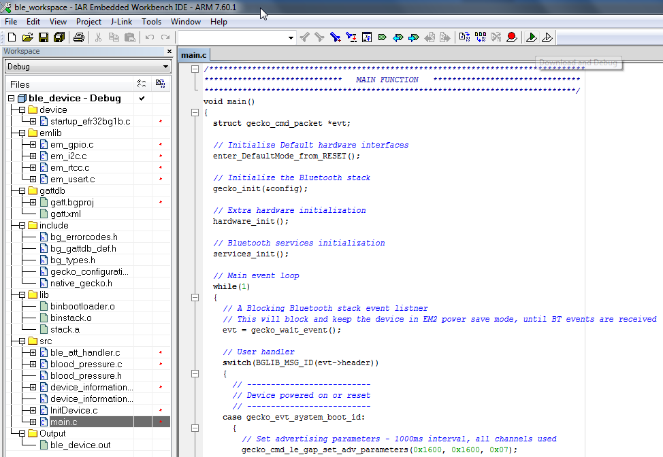Click the Go to Function icon
This screenshot has height=457, width=663.
[x=367, y=37]
